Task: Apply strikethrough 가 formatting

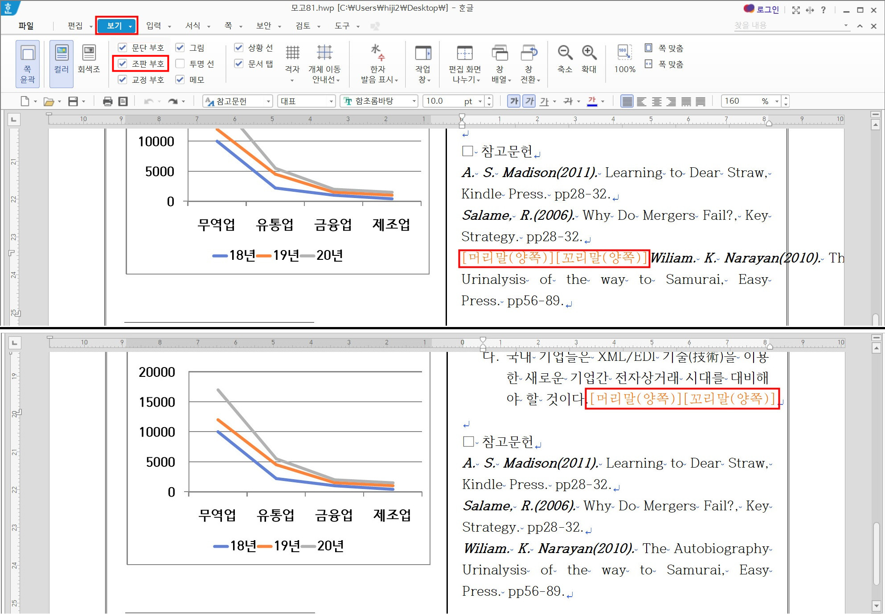Action: [568, 101]
